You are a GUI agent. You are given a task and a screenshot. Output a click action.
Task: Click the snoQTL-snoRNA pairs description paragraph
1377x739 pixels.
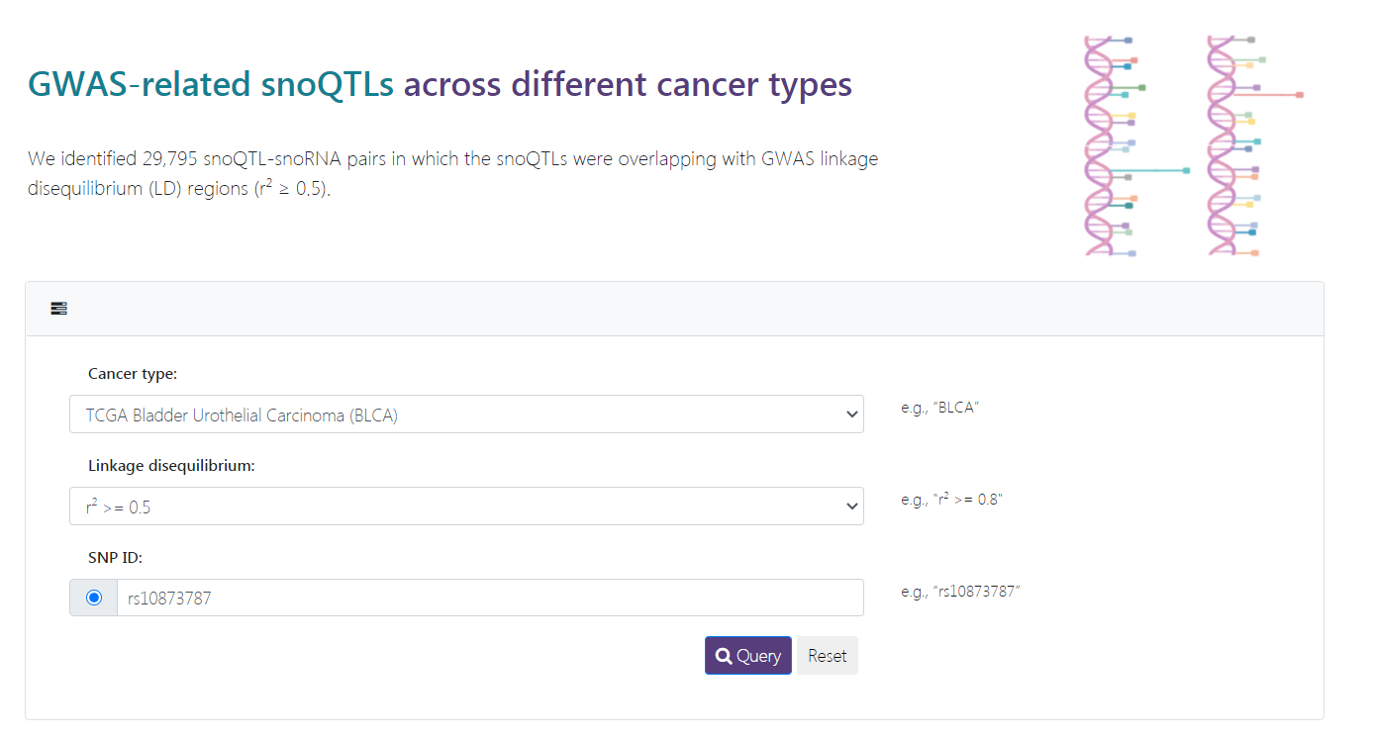point(452,173)
